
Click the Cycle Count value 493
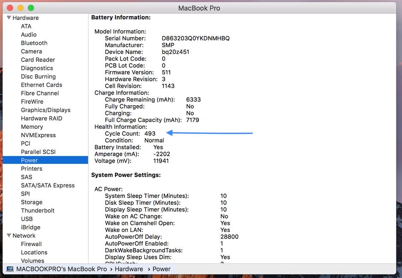pyautogui.click(x=150, y=133)
